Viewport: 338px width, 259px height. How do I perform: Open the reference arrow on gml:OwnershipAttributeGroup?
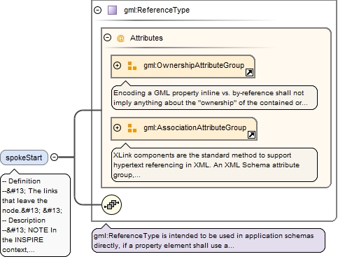pyautogui.click(x=249, y=73)
